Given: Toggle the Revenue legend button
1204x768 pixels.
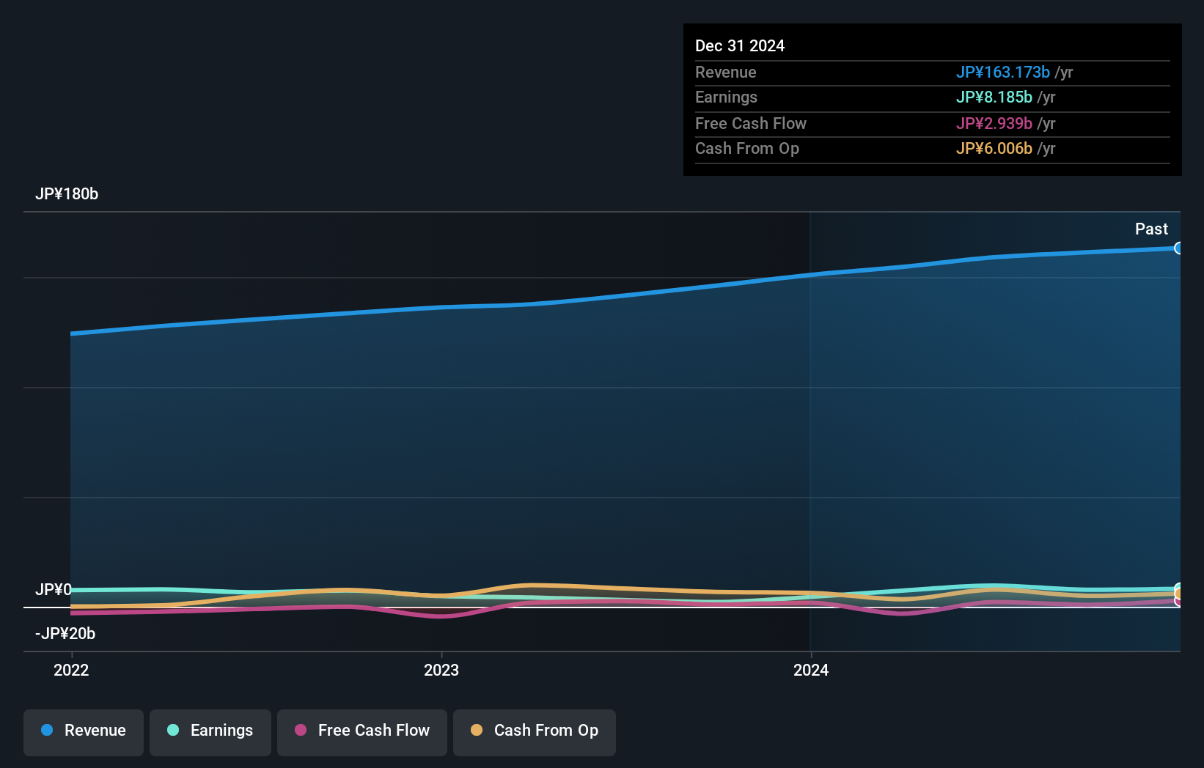Looking at the screenshot, I should (84, 732).
